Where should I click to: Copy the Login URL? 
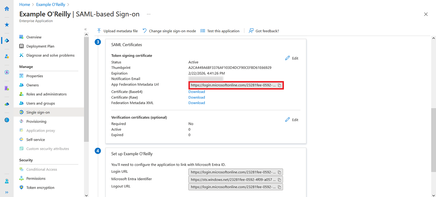279,172
